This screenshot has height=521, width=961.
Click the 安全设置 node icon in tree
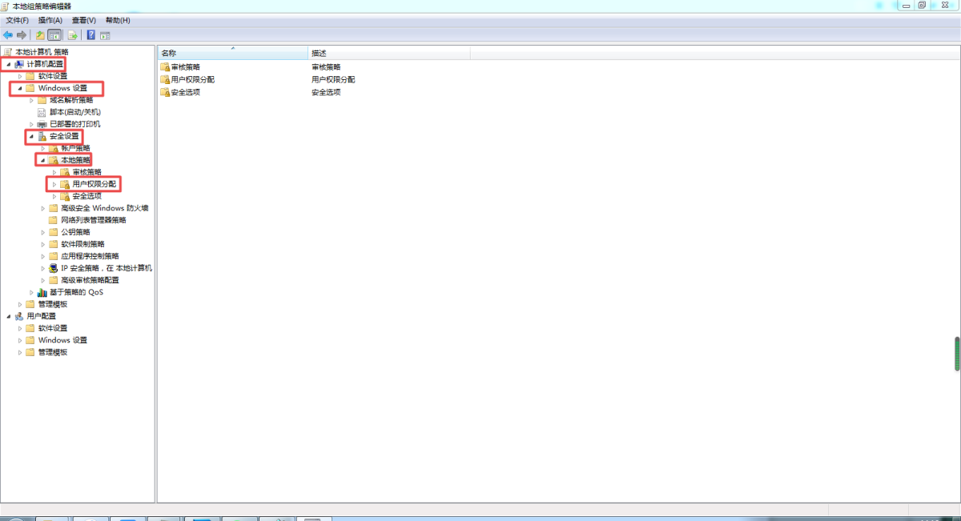[42, 136]
